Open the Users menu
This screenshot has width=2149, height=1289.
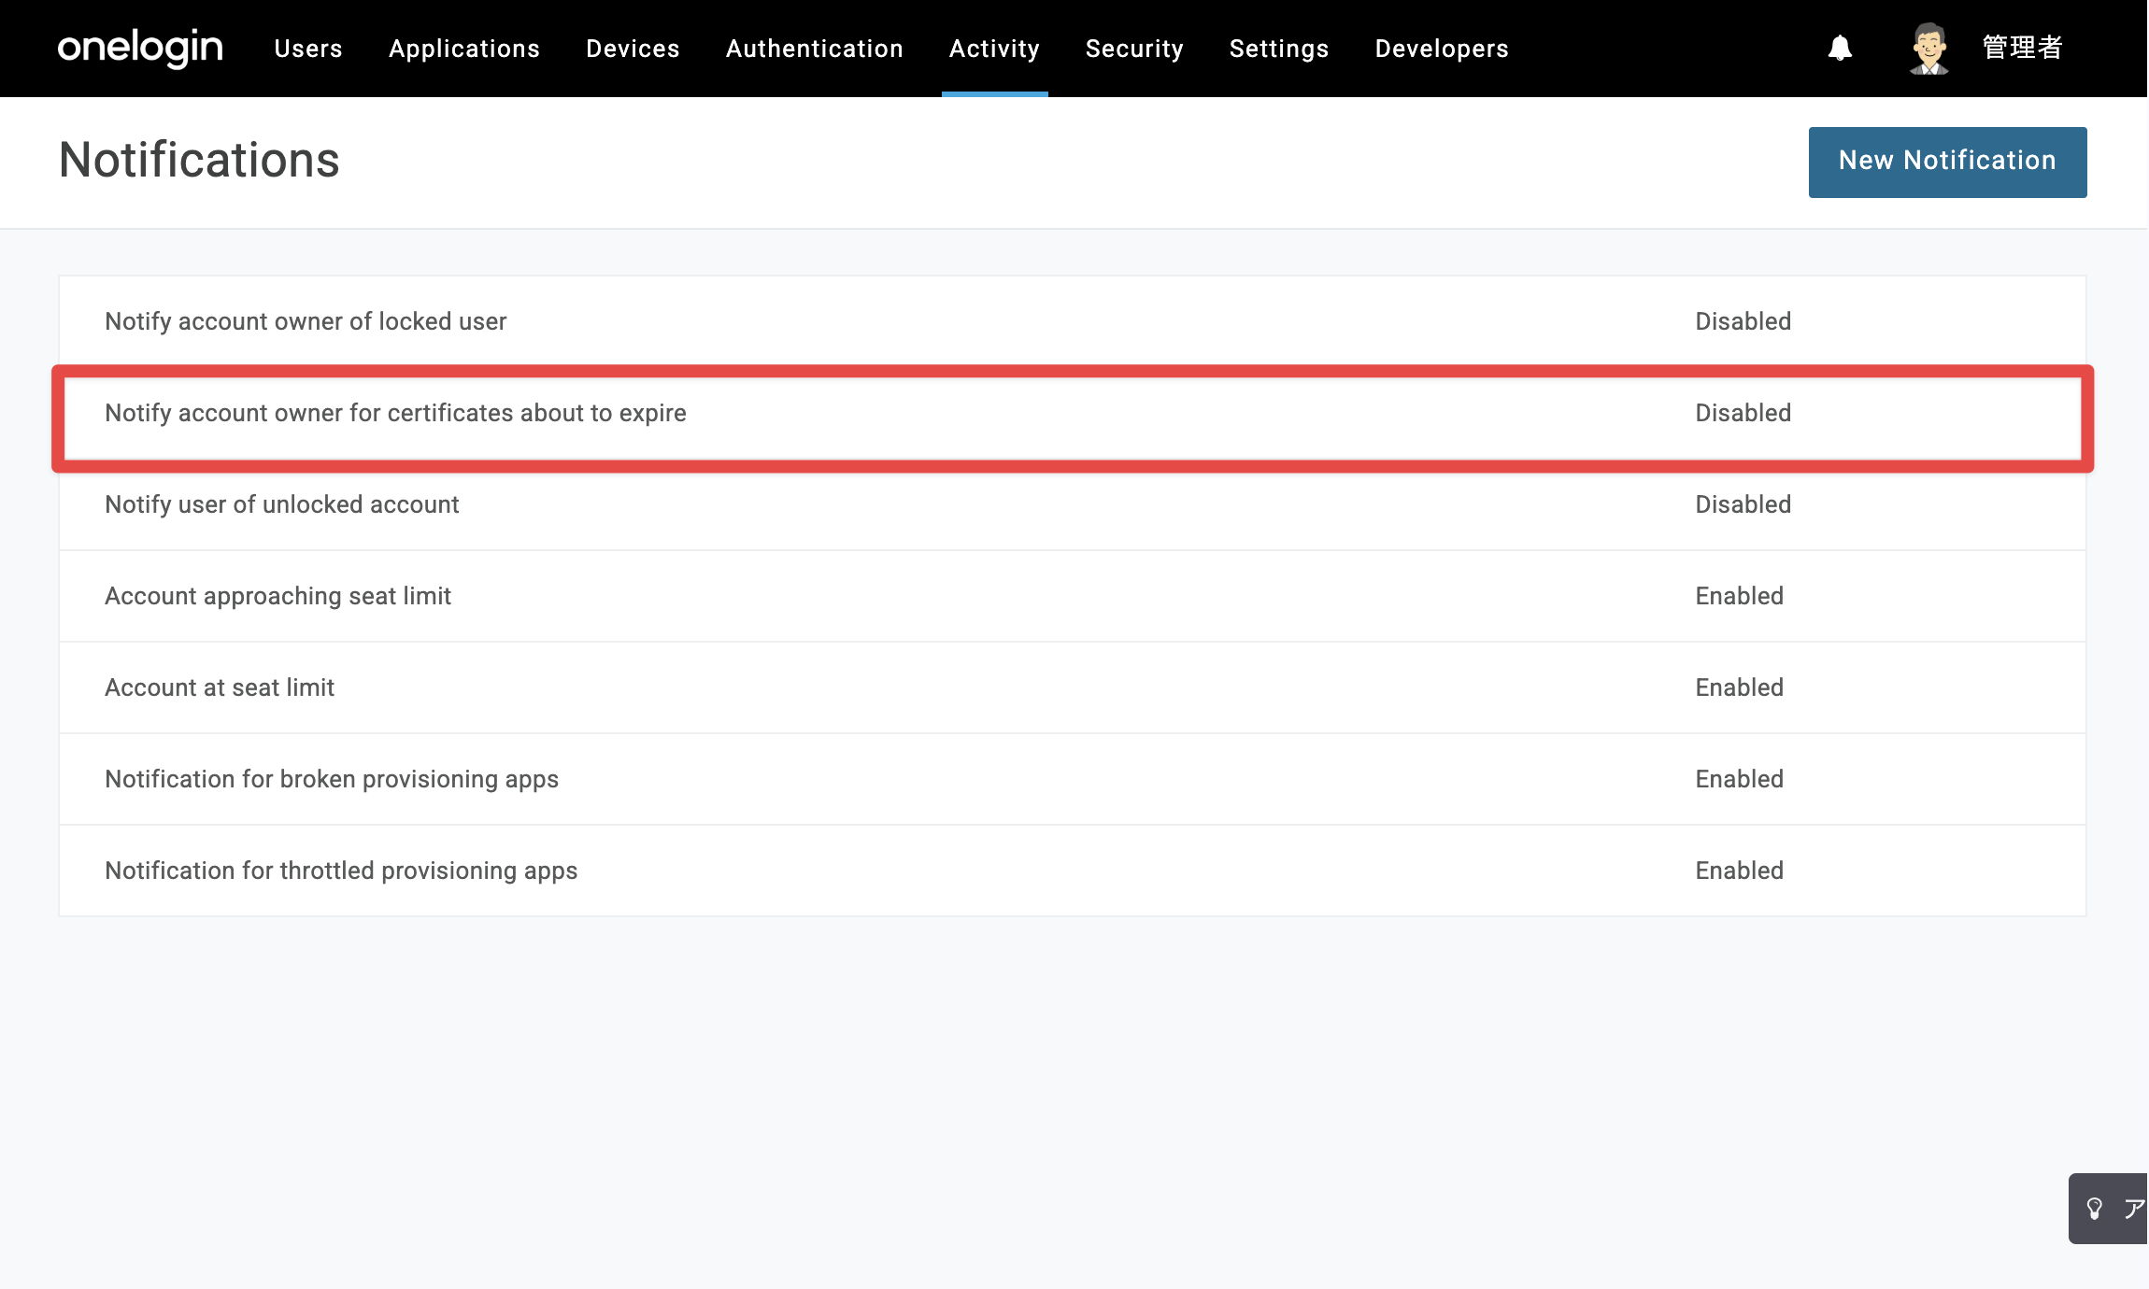(308, 49)
